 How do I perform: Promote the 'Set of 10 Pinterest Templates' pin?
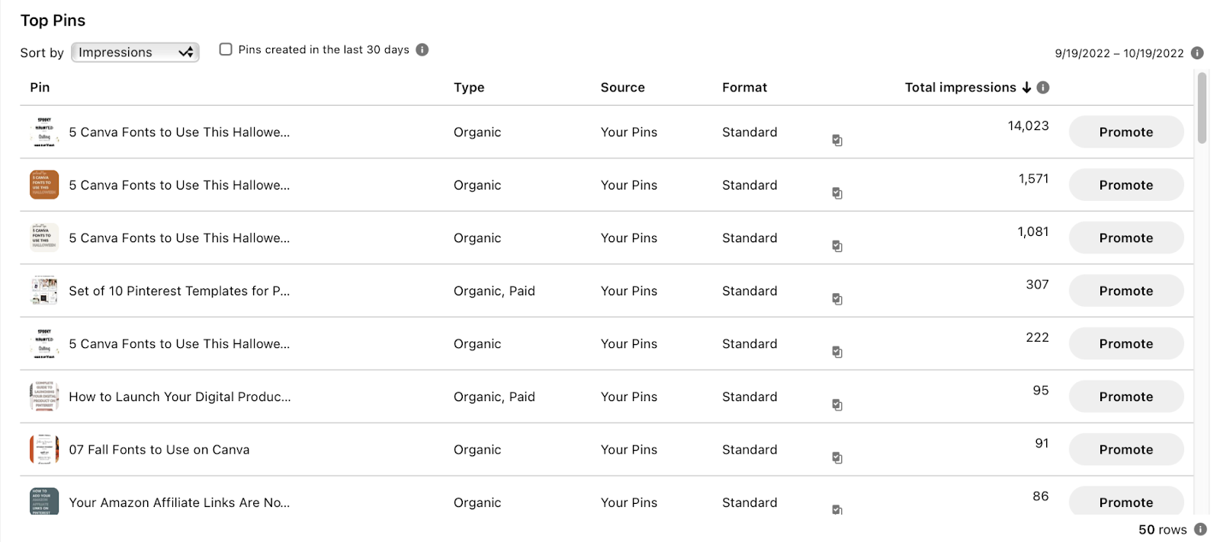[1125, 291]
